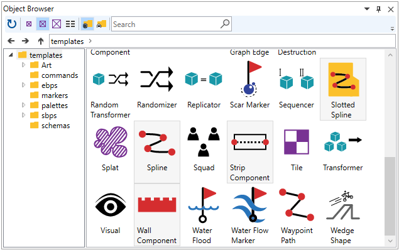Select the sbps folder in tree
The width and height of the screenshot is (399, 250).
click(43, 116)
